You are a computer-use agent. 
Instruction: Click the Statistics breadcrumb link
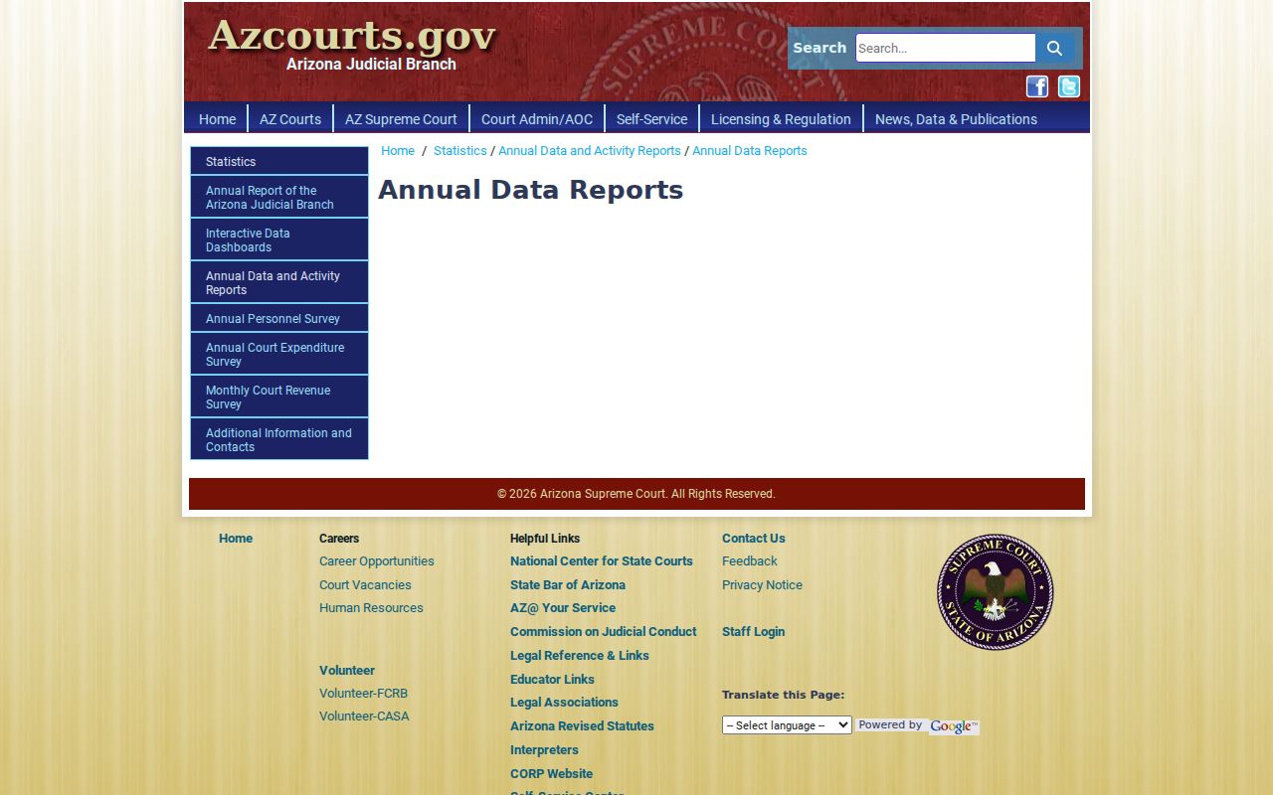pos(460,151)
